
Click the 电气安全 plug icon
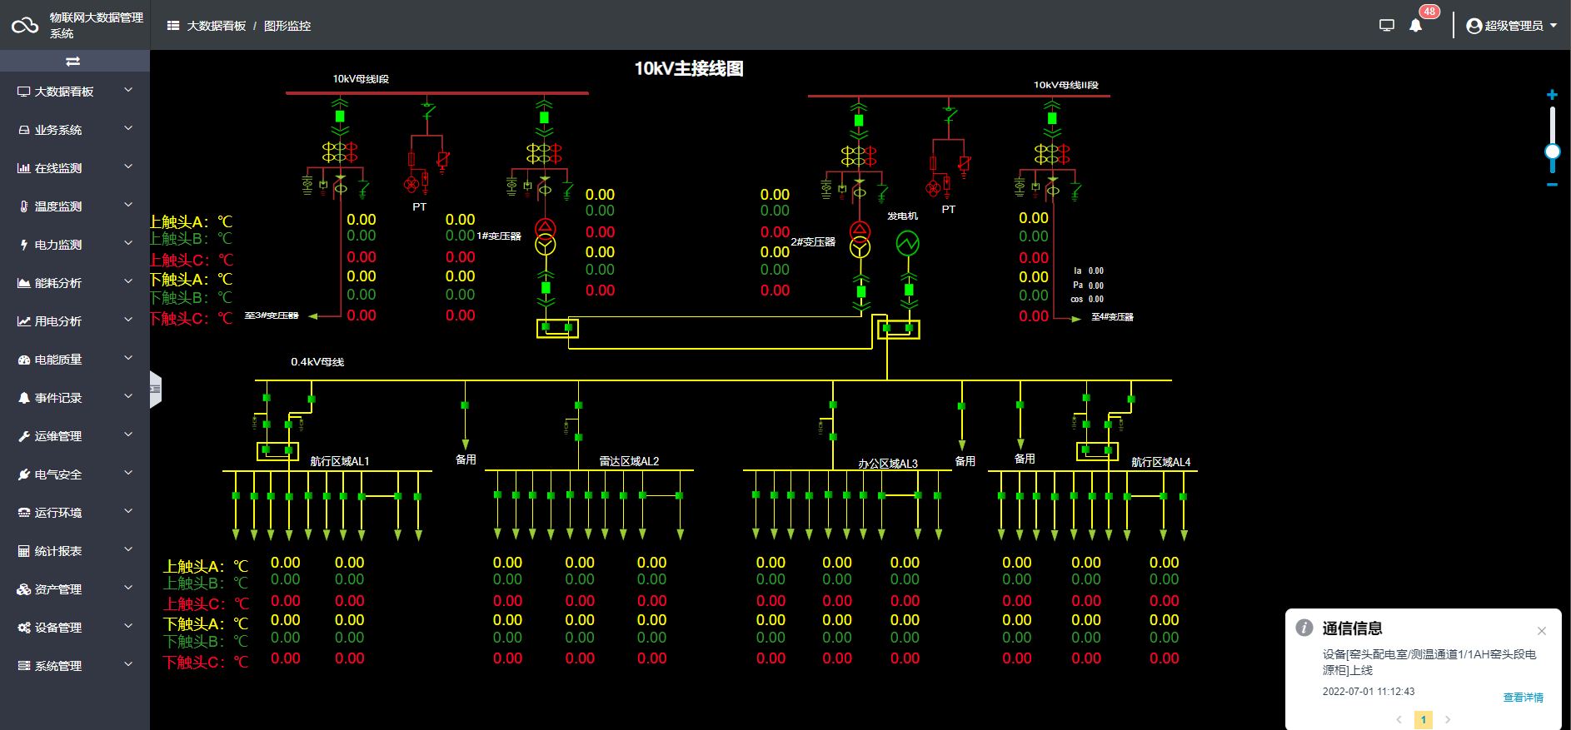pos(24,474)
